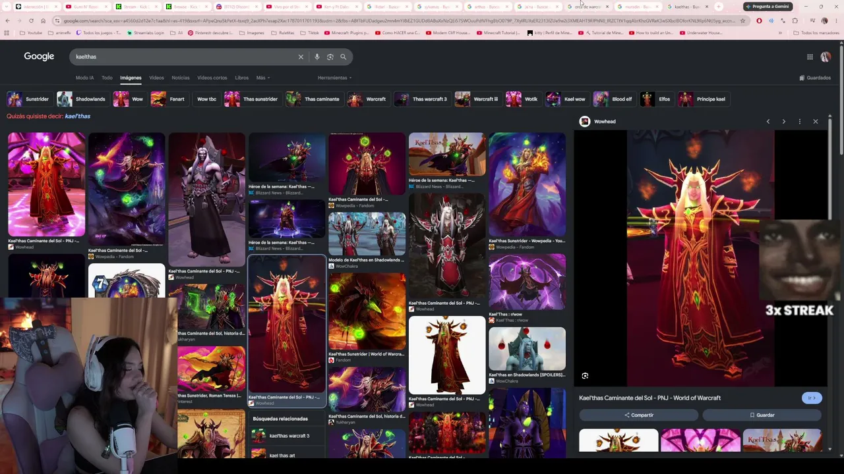Go to the Google logo home page
Image resolution: width=844 pixels, height=474 pixels.
[39, 57]
